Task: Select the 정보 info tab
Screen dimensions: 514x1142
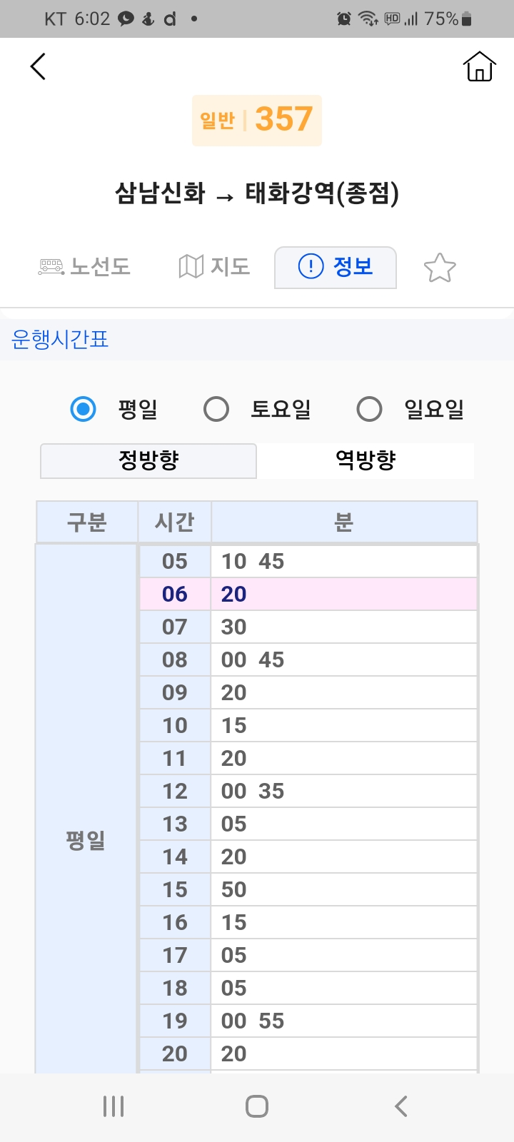Action: coord(336,267)
